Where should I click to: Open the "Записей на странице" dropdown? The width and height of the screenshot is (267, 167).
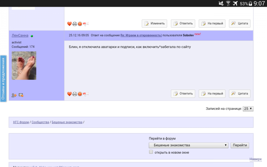pyautogui.click(x=248, y=109)
